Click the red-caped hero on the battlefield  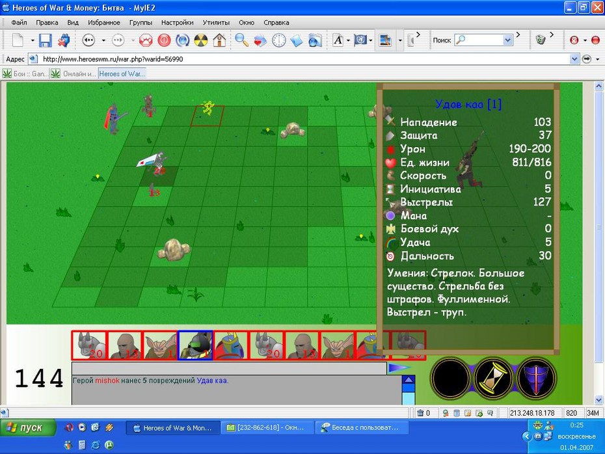pos(114,119)
